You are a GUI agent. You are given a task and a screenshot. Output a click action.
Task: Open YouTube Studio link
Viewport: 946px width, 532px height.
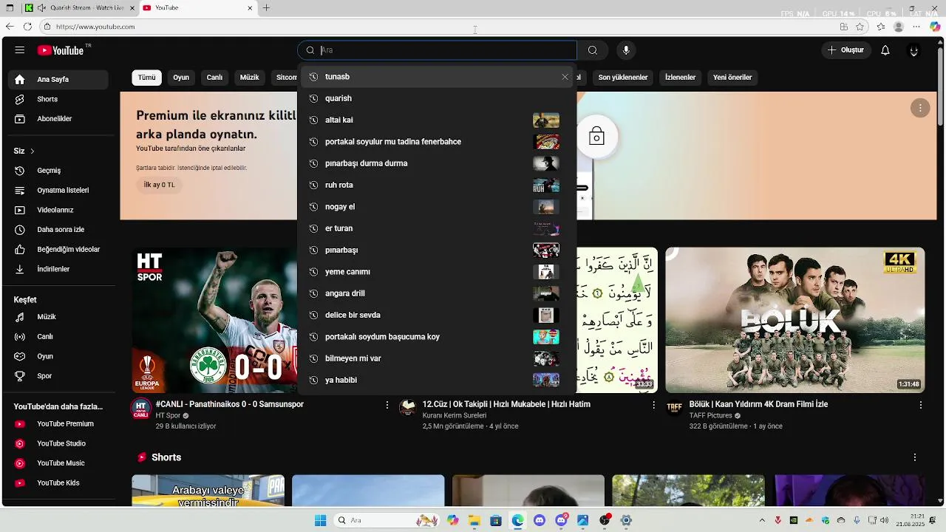click(58, 443)
